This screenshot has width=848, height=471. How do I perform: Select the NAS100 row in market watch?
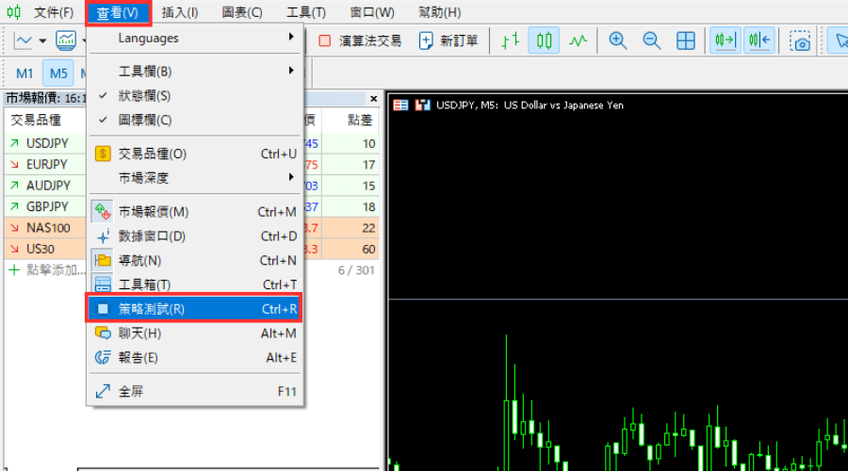tap(47, 228)
